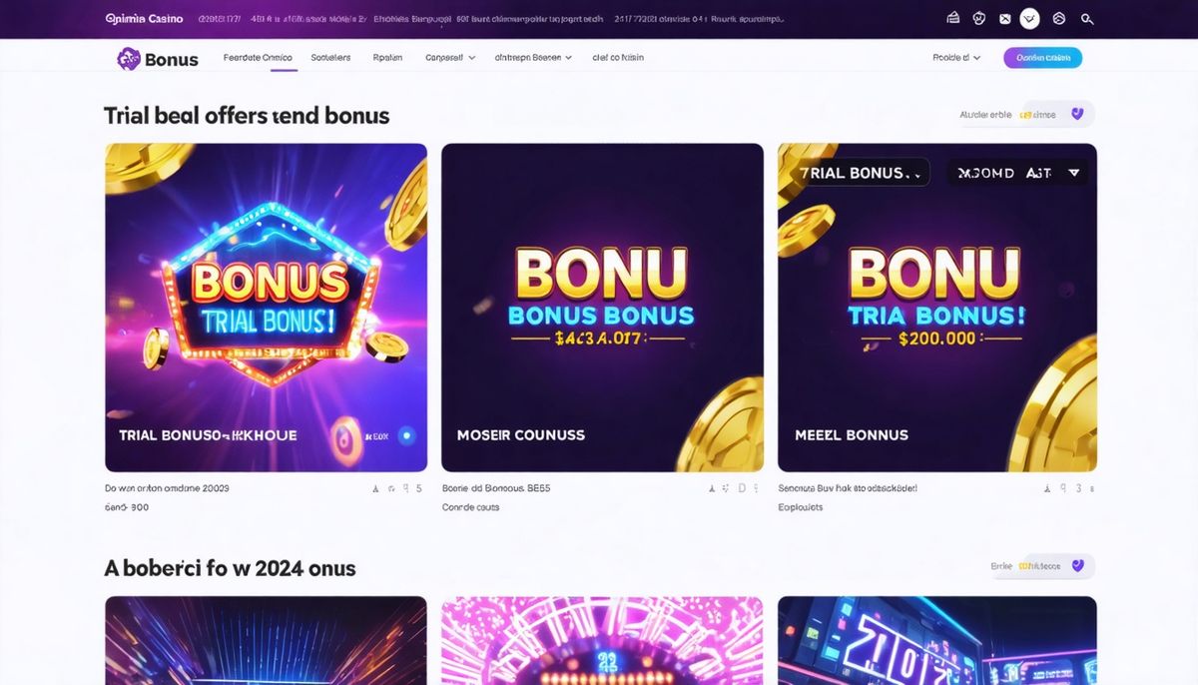Click the shield icon near the search
Viewport: 1198px width, 685px height.
click(x=1058, y=18)
